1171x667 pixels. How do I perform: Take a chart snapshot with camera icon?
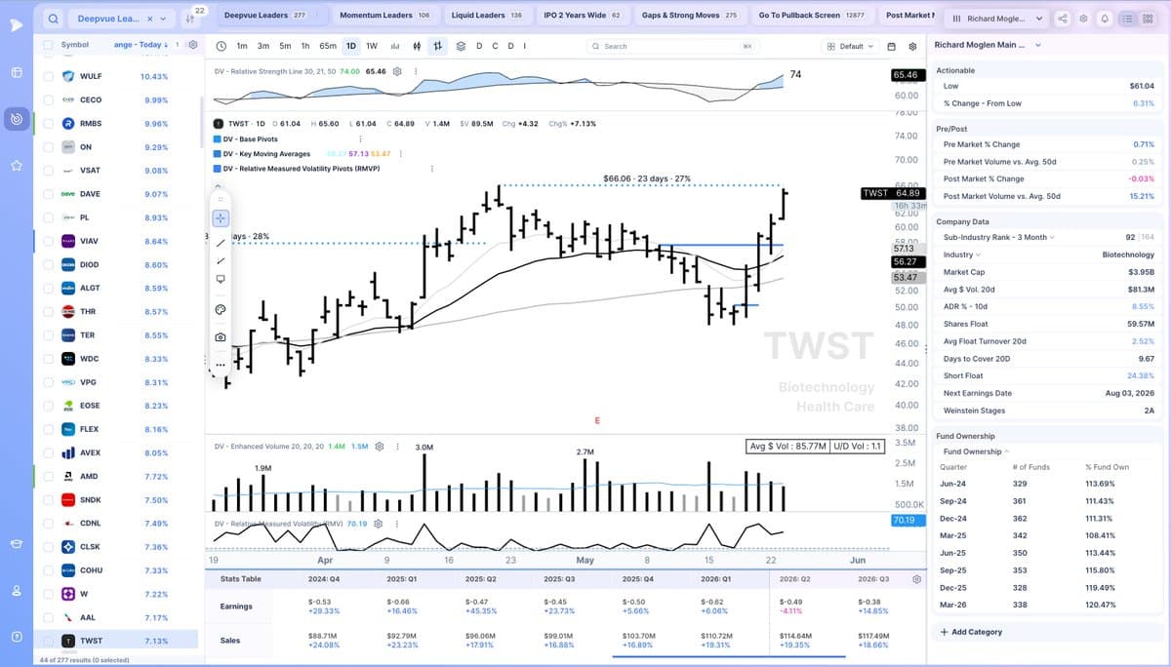tap(221, 337)
